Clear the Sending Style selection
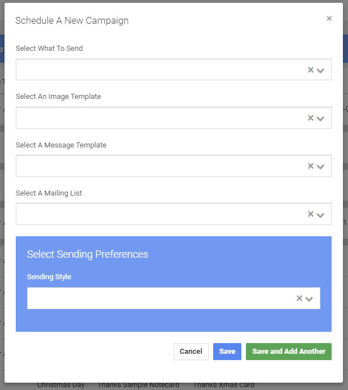 [299, 298]
